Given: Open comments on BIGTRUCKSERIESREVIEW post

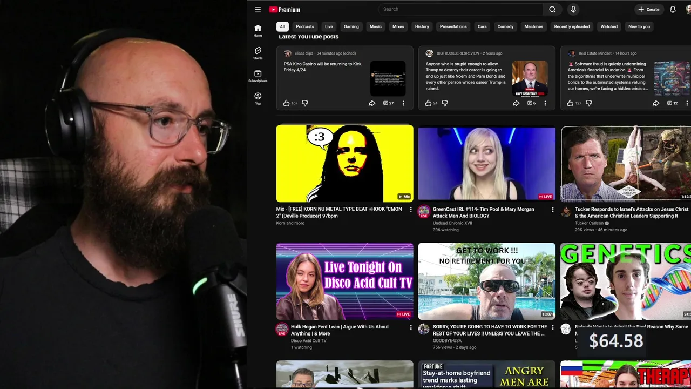Looking at the screenshot, I should pos(531,103).
